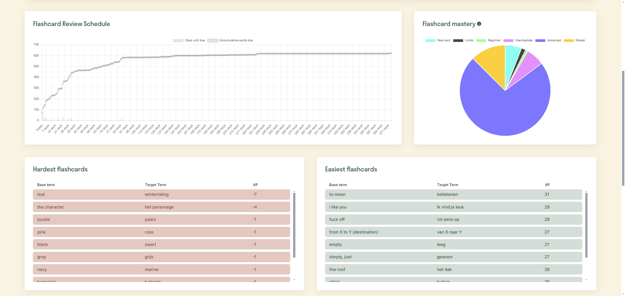Select the 'pink' flashcard row

162,232
